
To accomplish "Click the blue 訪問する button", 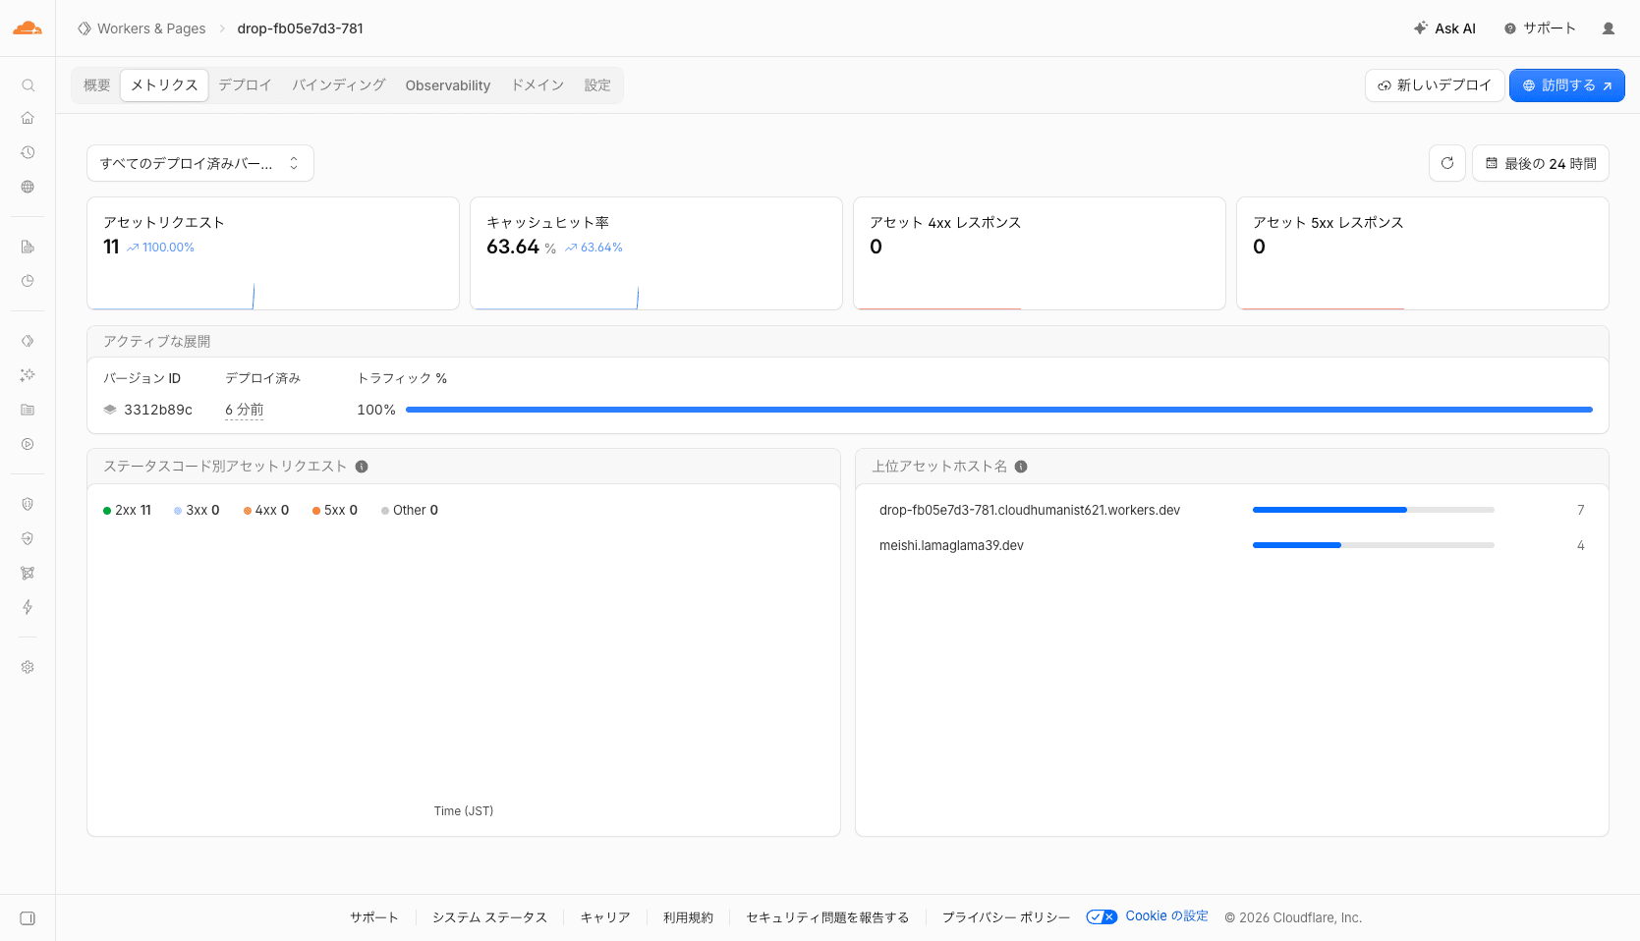I will pos(1567,85).
